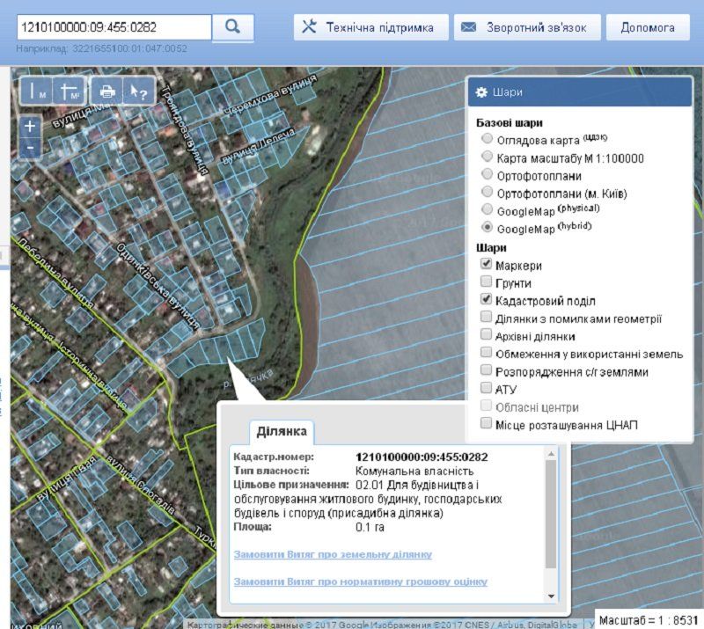704x629 pixels.
Task: Select Оглядова карта base layer
Action: [488, 140]
